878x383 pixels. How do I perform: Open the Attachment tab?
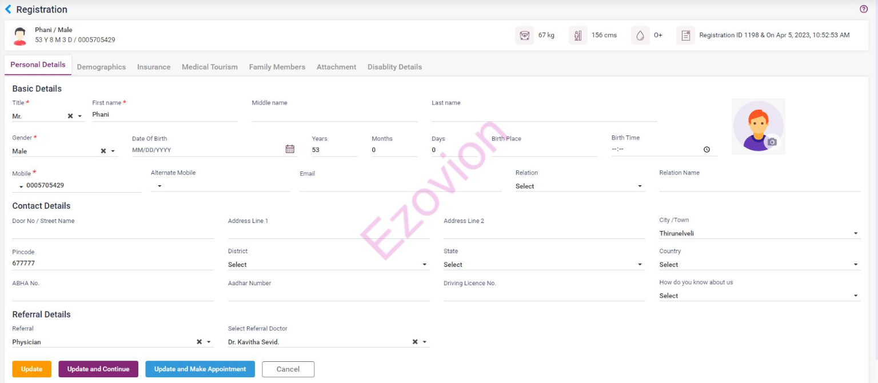pyautogui.click(x=336, y=67)
